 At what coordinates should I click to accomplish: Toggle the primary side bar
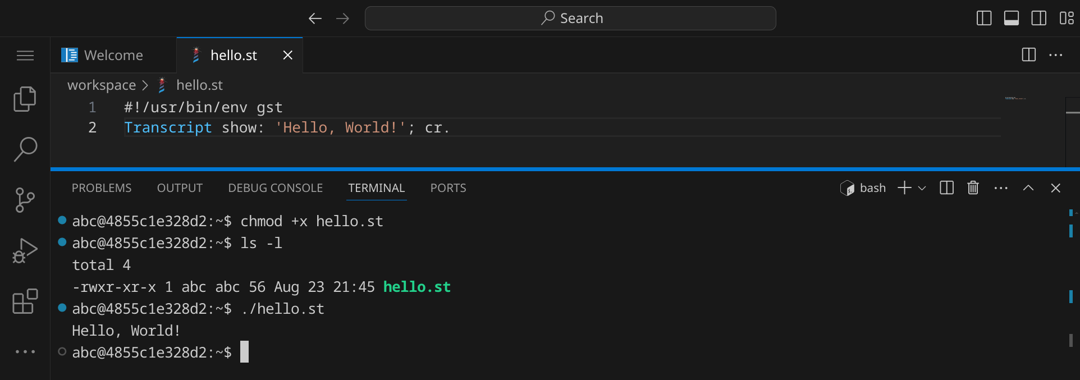[x=984, y=19]
